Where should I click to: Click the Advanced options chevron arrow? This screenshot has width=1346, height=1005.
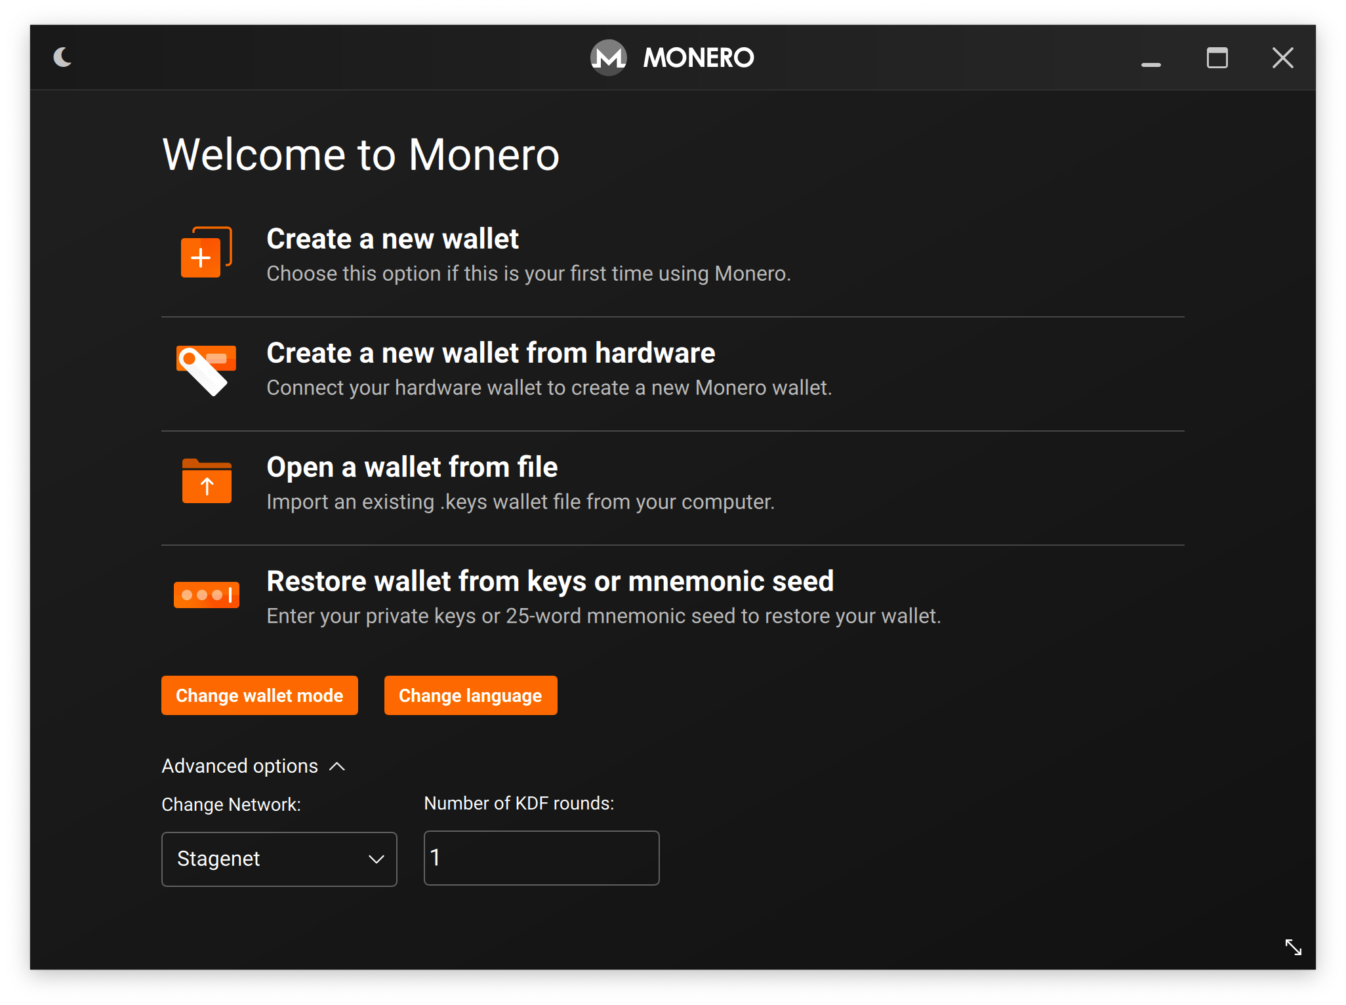pyautogui.click(x=337, y=766)
